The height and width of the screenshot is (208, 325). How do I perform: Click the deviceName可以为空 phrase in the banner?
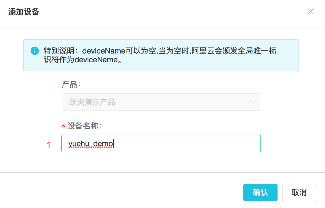(x=119, y=51)
